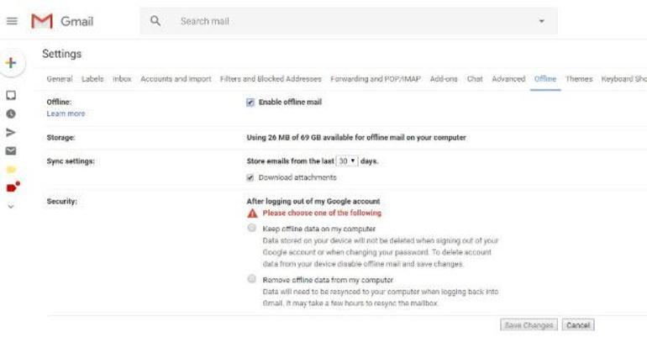Uncheck Enable offline mail checkbox
Viewport: 647px width, 337px height.
250,103
